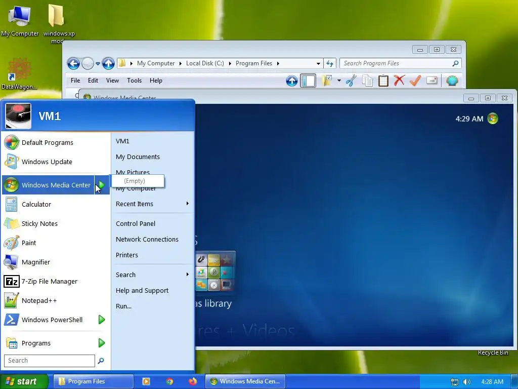
Task: Click the extras library tiles thumbnail
Action: 214,272
